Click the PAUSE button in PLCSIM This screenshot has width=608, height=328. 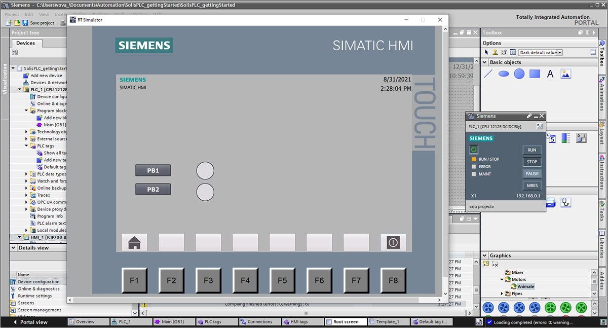[x=532, y=173]
